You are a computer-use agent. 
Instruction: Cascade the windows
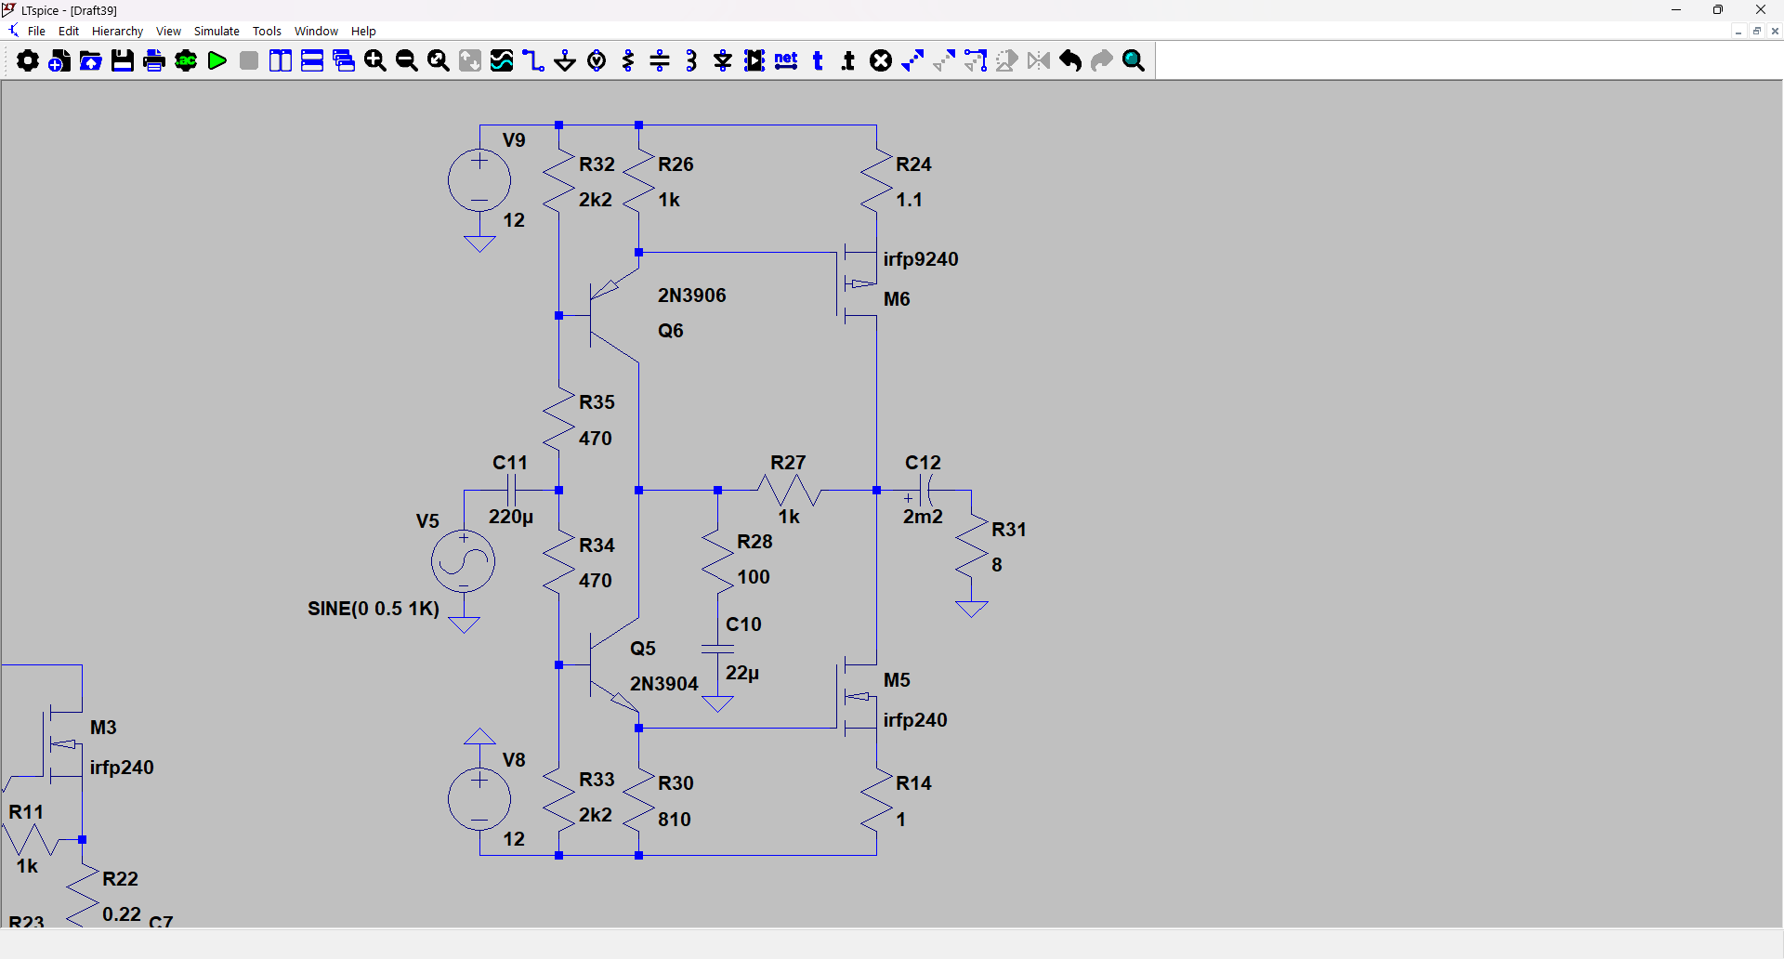click(344, 61)
